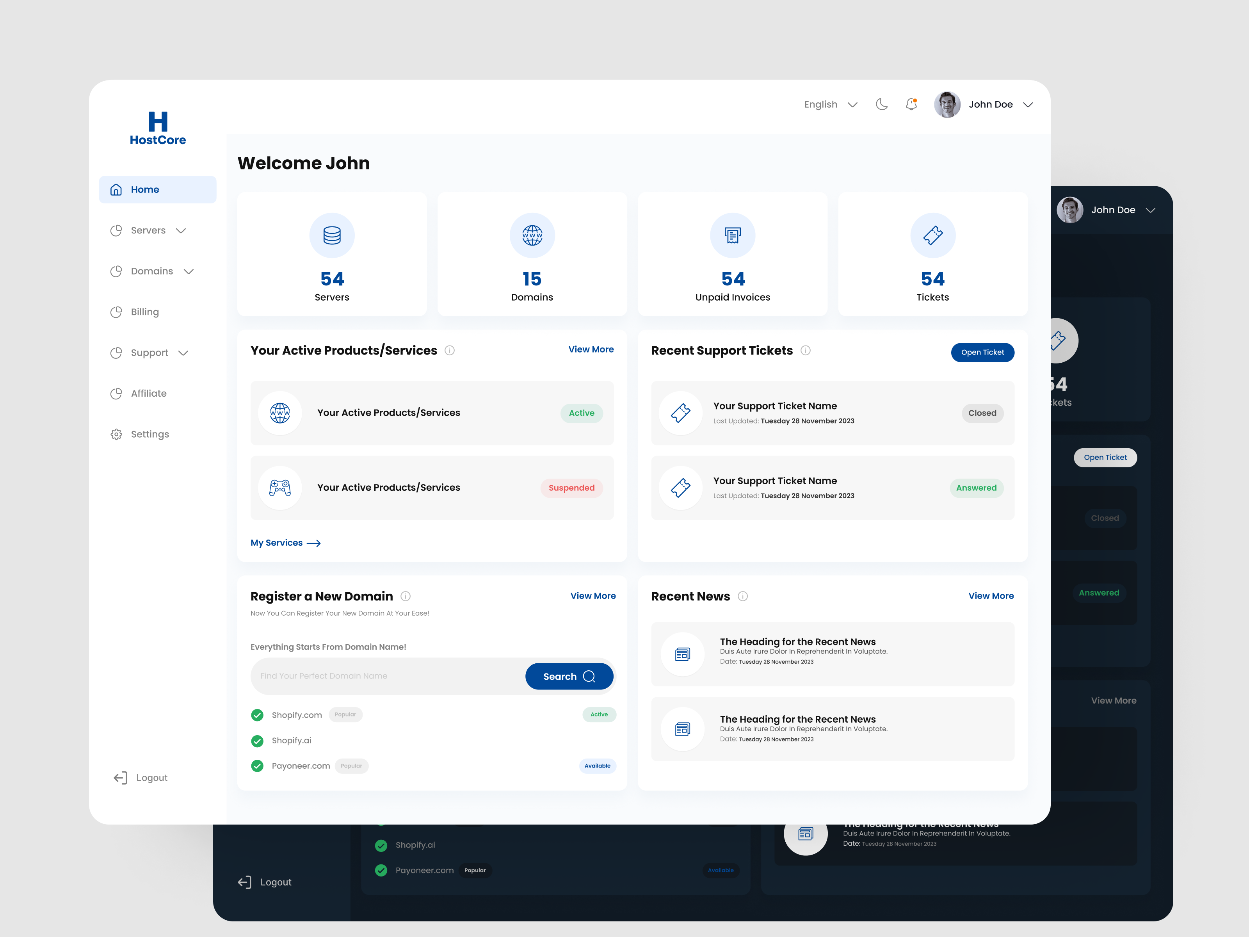Click the database icon on the Servers card
1249x937 pixels.
click(x=332, y=235)
